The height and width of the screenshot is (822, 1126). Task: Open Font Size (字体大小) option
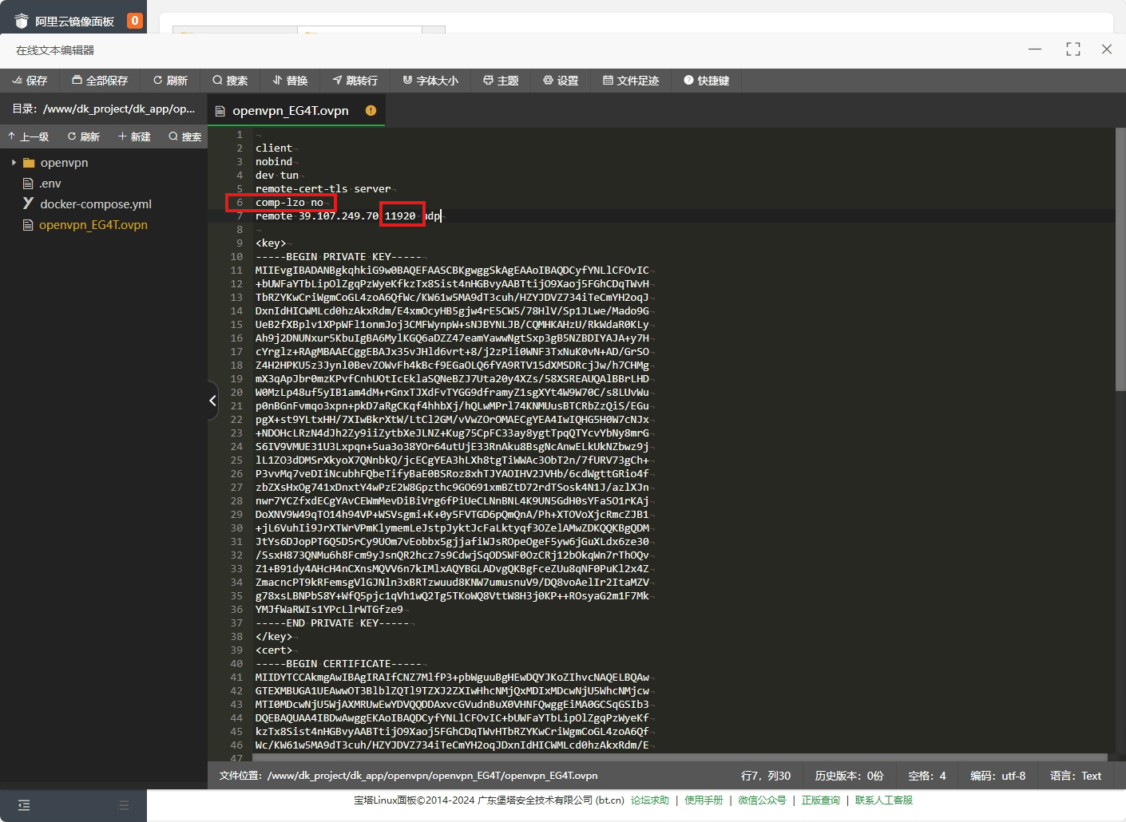(430, 81)
